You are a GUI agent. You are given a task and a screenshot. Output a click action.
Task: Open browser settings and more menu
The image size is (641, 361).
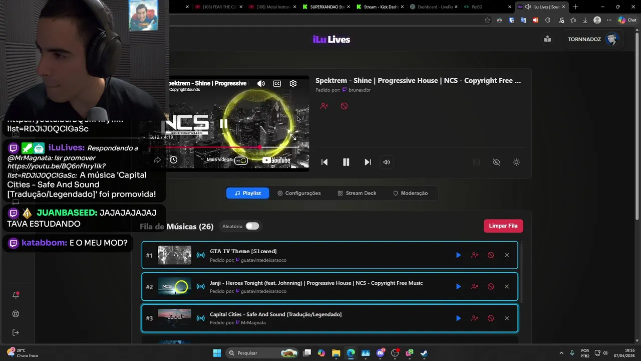coord(609,20)
